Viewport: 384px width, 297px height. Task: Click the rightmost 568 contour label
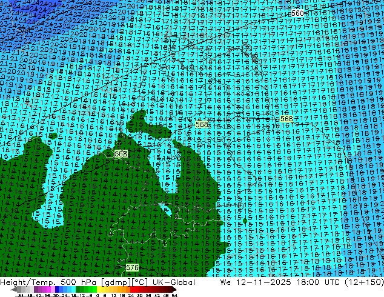pos(286,119)
